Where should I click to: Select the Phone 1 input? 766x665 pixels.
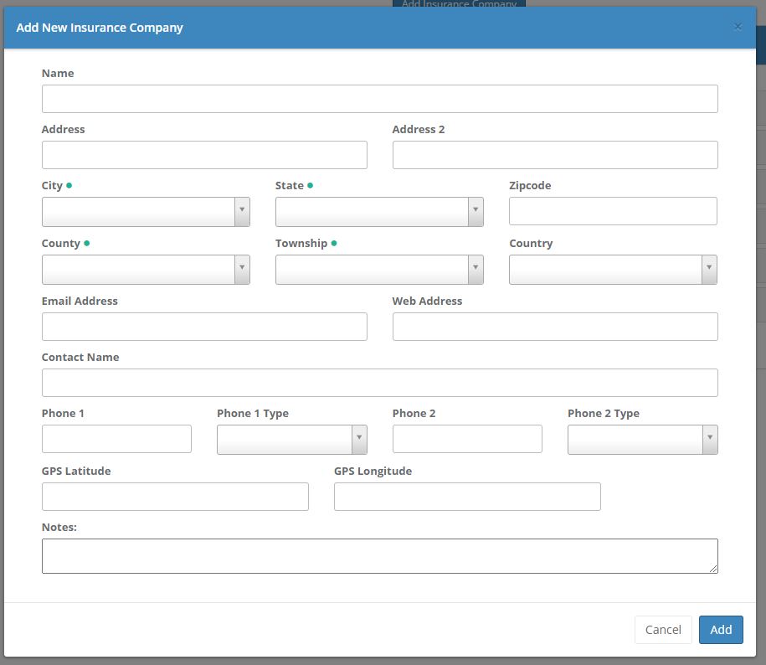116,439
